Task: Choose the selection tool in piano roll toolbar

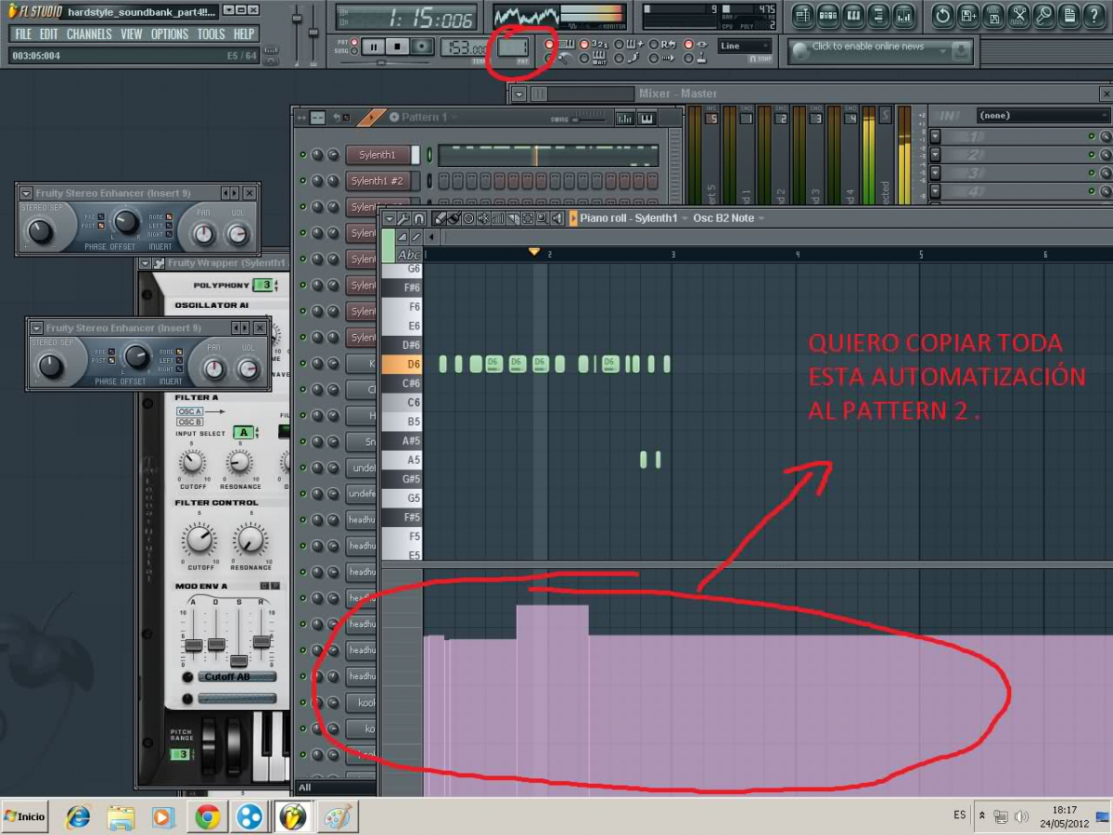Action: coord(527,218)
